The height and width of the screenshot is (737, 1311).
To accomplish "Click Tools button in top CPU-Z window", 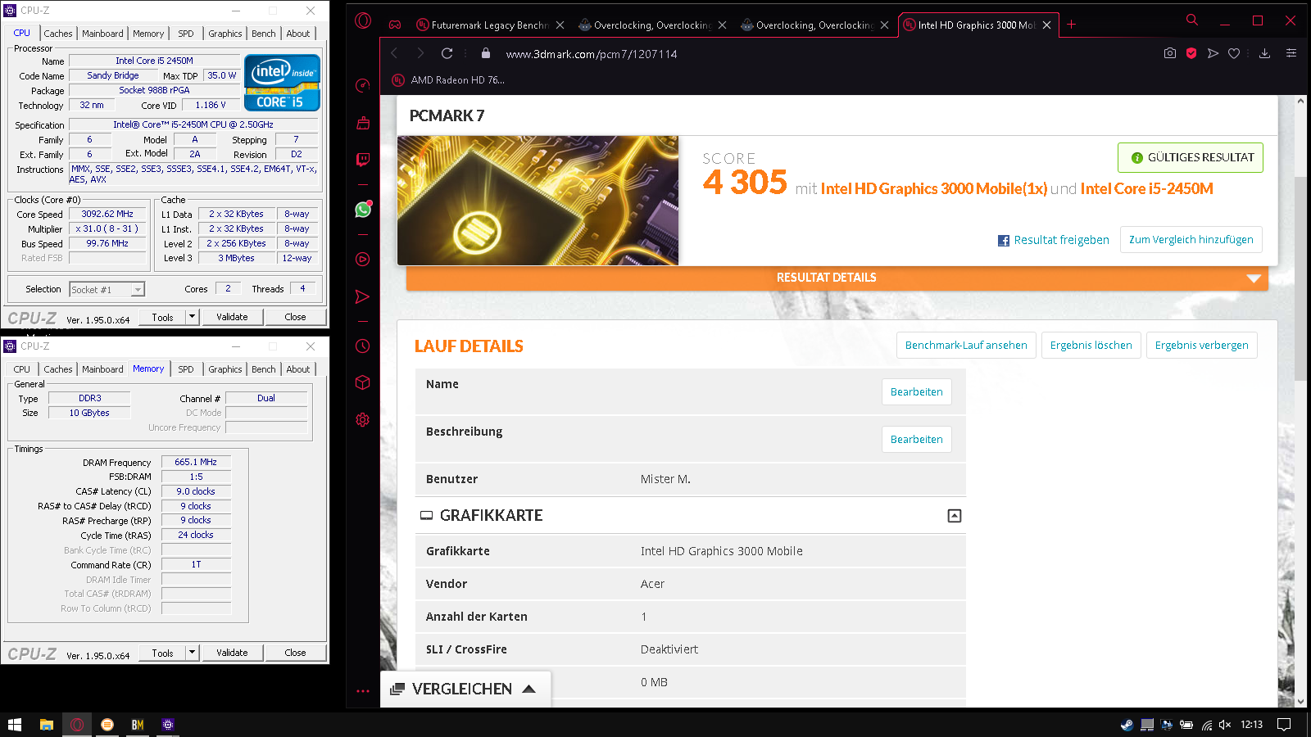I will [x=162, y=317].
